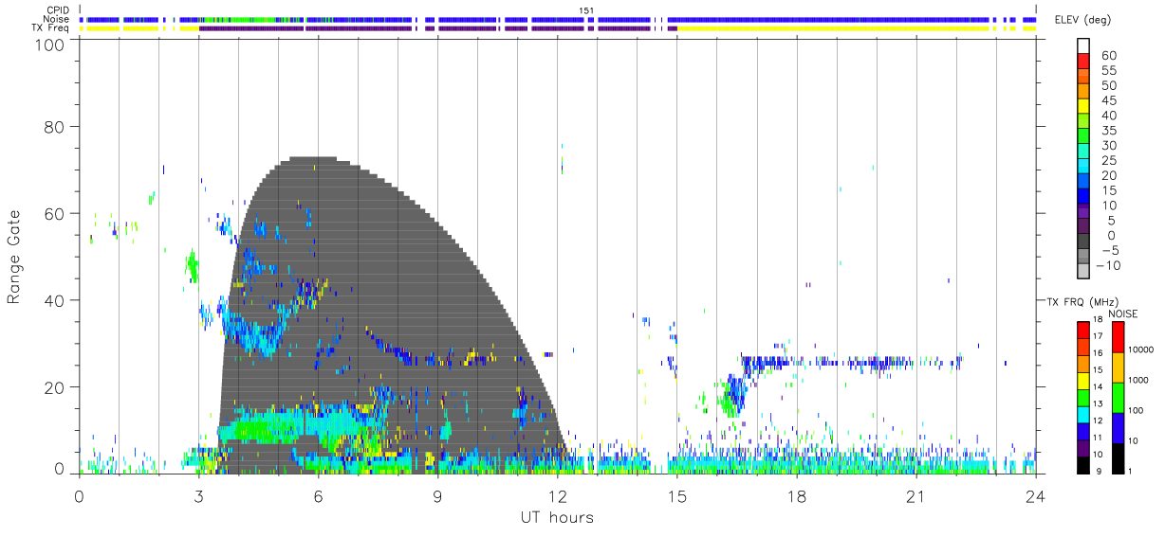Pick the red TX FRQ segment between 17 and 18
Screen dimensions: 1165x537
tap(1082, 329)
